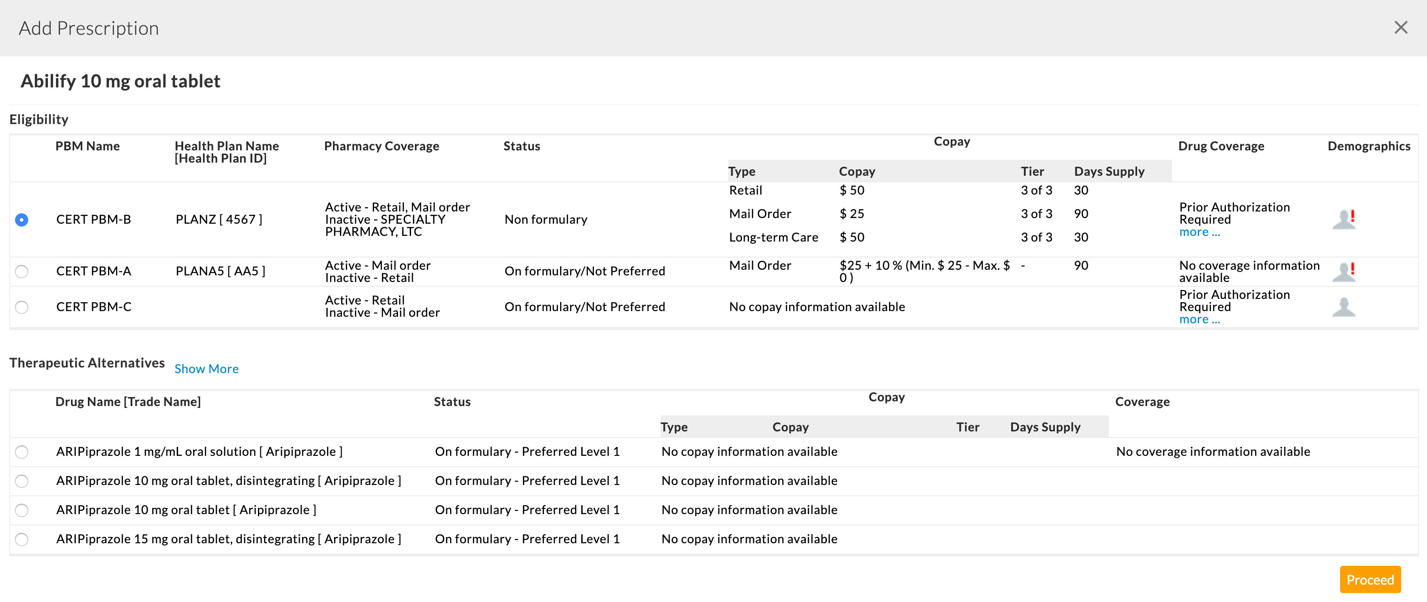Click the orange Proceed button

point(1370,580)
